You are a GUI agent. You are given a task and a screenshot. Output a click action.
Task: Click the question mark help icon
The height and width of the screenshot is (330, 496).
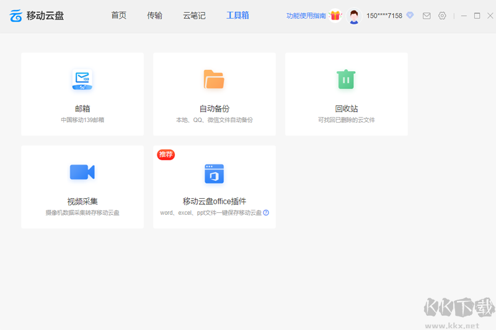coord(266,212)
